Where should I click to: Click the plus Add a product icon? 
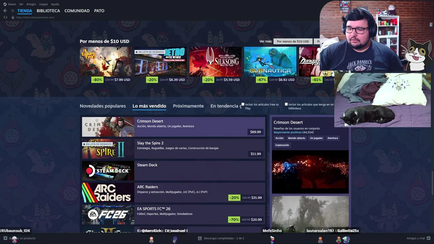pyautogui.click(x=5, y=238)
